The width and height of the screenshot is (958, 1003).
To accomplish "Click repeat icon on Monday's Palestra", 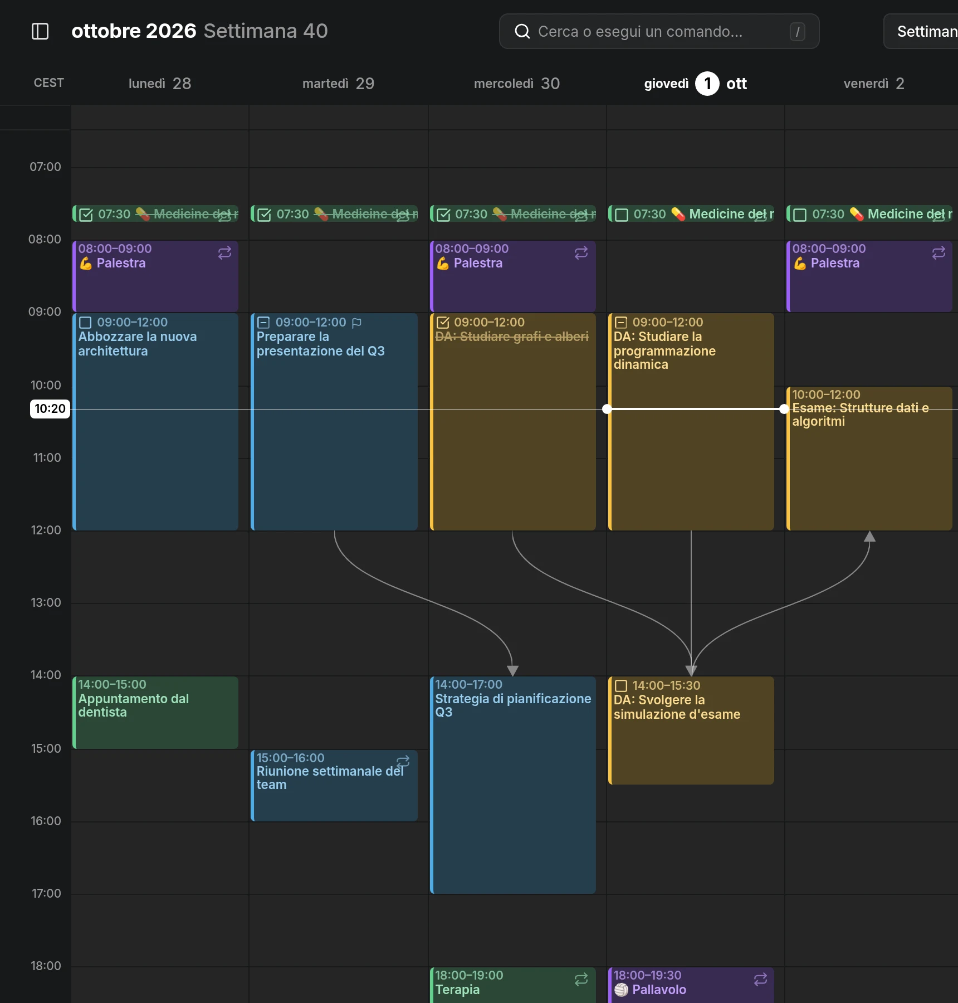I will coord(224,253).
